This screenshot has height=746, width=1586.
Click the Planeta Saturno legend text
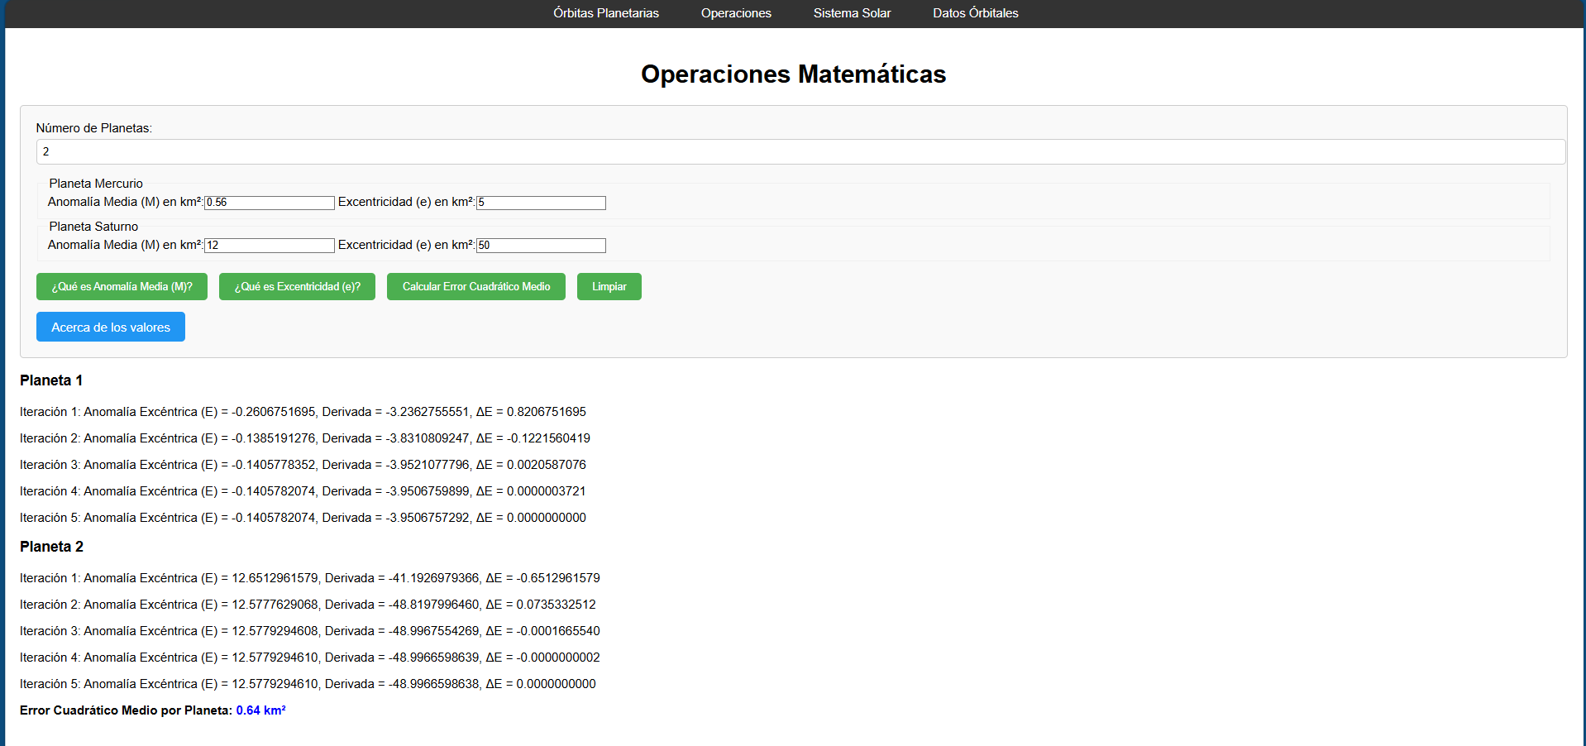click(x=93, y=227)
